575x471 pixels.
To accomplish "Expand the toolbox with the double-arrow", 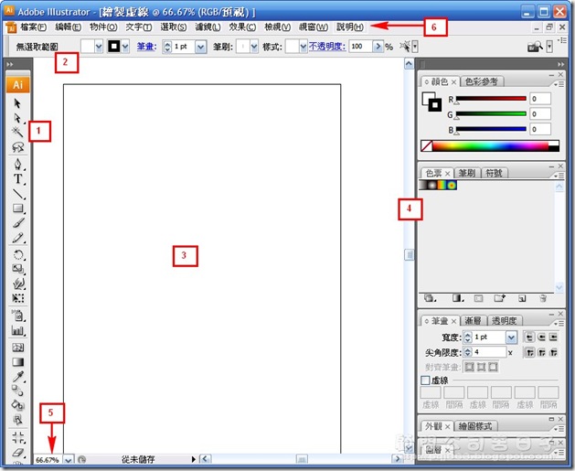I will pyautogui.click(x=10, y=64).
